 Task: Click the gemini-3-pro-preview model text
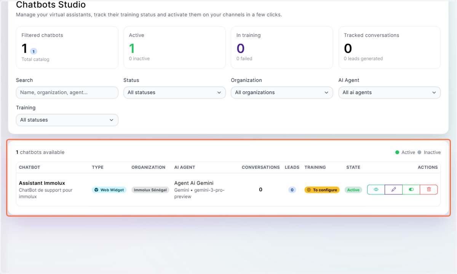[x=200, y=193]
